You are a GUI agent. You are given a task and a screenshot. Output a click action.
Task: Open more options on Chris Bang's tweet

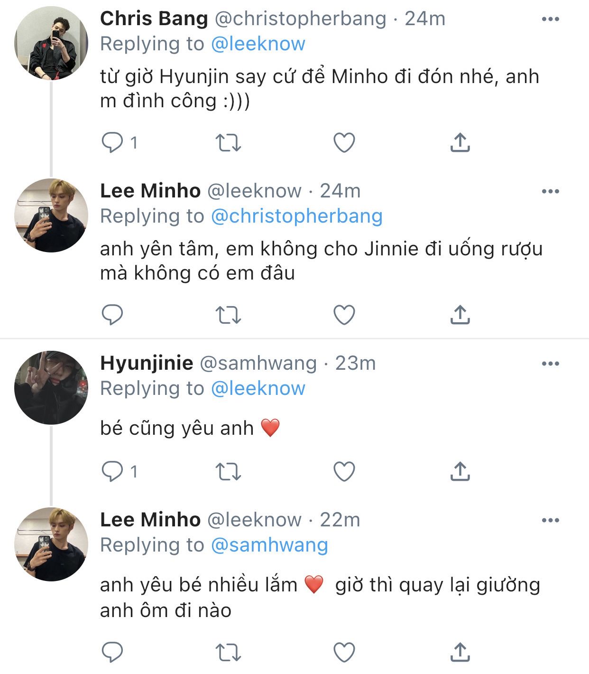[x=550, y=19]
